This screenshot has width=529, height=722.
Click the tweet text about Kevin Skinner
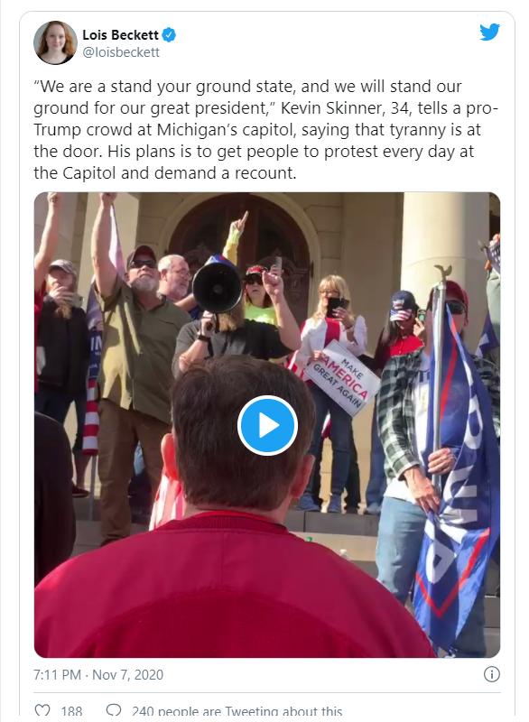[x=265, y=130]
